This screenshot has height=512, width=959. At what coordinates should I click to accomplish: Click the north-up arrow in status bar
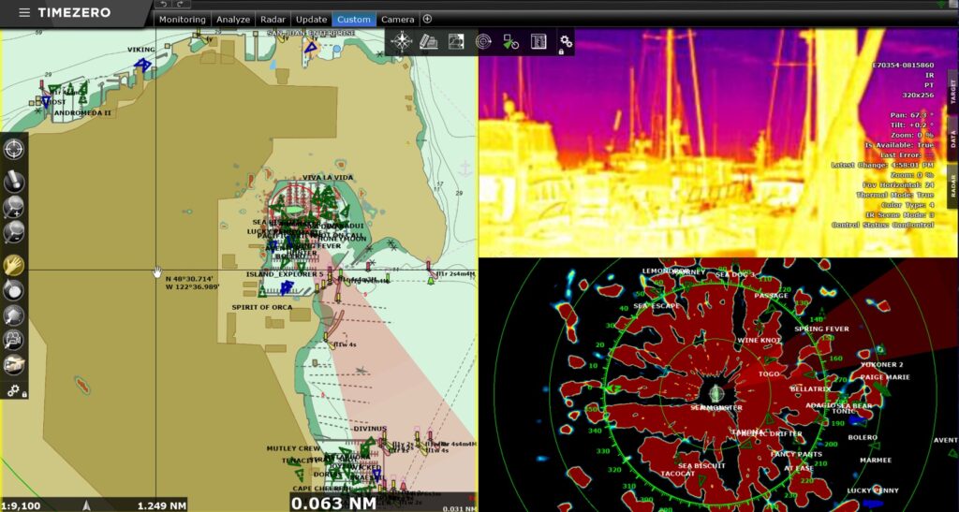click(86, 505)
